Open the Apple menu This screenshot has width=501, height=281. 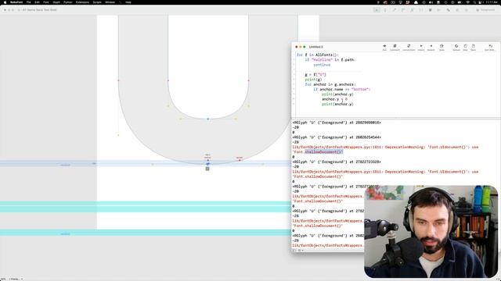click(x=5, y=2)
